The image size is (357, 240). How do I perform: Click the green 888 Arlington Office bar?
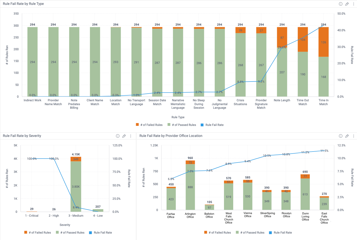pos(190,187)
